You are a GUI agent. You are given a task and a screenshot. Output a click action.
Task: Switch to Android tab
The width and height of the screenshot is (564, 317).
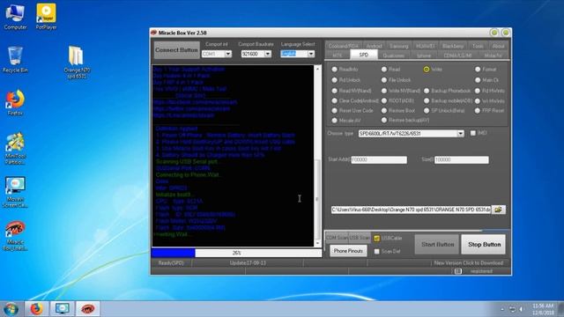(x=374, y=46)
